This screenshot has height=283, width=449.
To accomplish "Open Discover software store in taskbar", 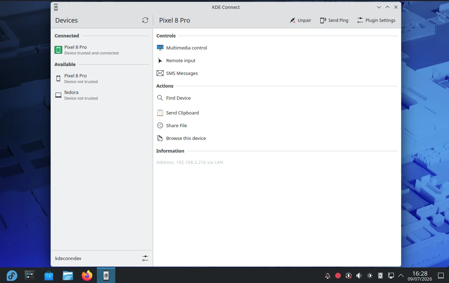I will click(49, 276).
